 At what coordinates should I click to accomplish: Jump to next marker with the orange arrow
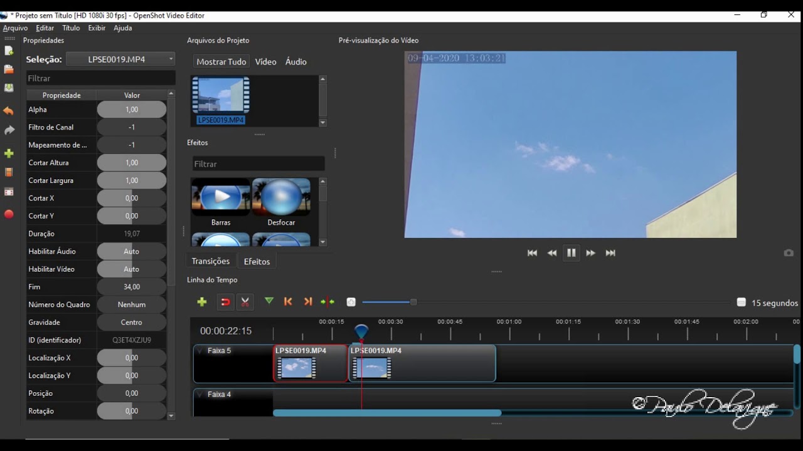tap(308, 301)
